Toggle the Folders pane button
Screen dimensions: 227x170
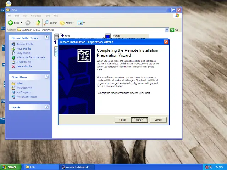click(67, 23)
